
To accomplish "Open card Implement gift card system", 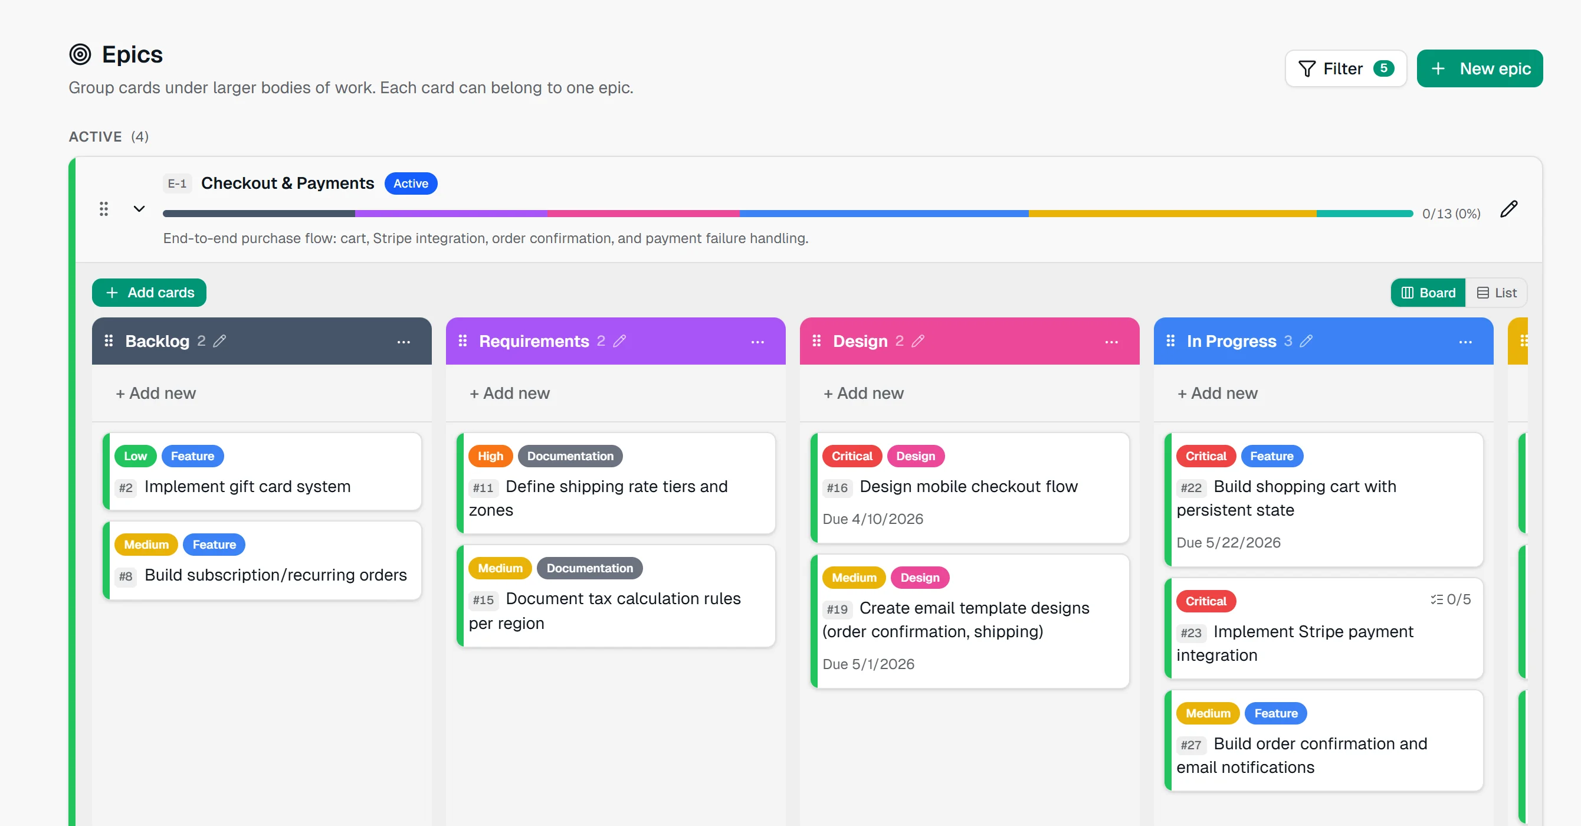I will [262, 472].
